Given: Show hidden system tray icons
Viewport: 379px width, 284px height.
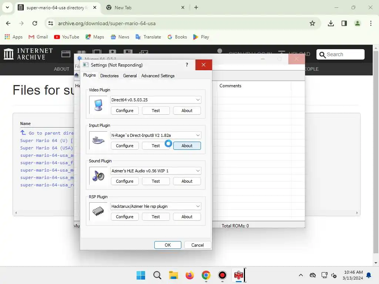Looking at the screenshot, I should click(x=301, y=275).
